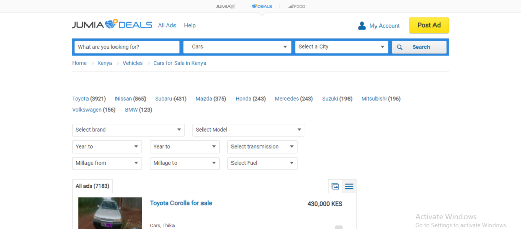Filter by Nissan (865)
The width and height of the screenshot is (521, 229).
[130, 99]
